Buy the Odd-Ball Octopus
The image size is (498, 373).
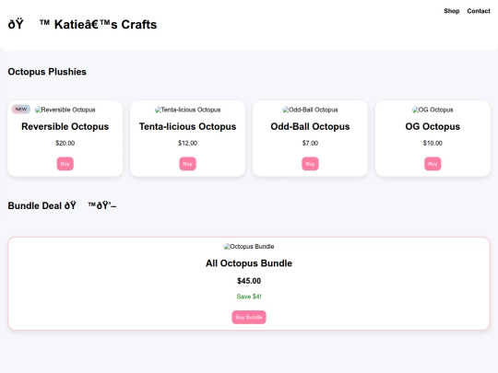(310, 164)
